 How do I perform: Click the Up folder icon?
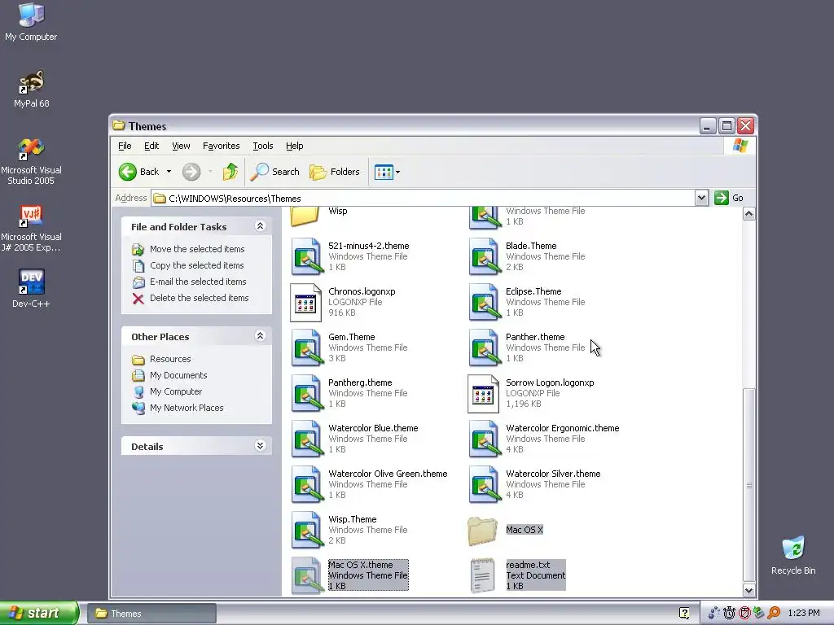tap(230, 172)
